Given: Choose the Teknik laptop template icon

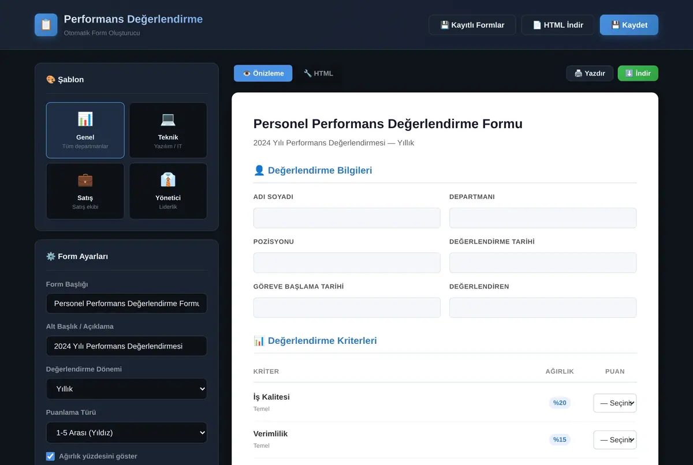Looking at the screenshot, I should [x=168, y=119].
